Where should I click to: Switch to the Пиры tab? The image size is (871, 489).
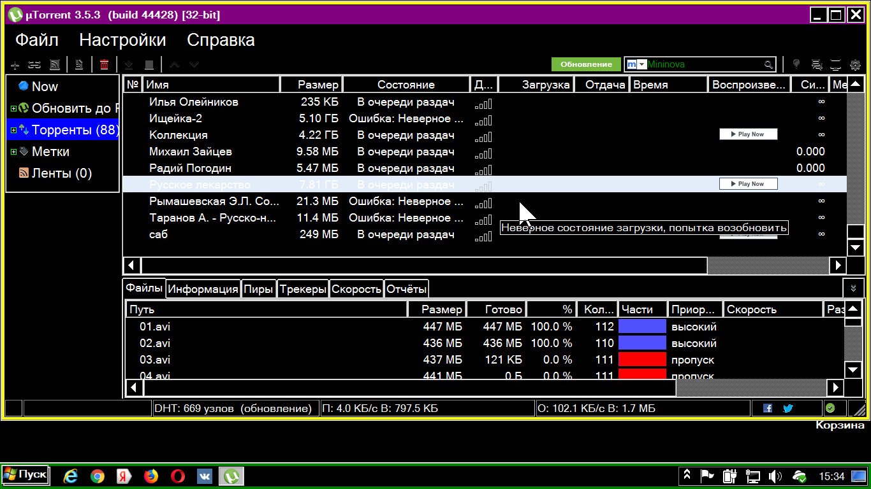pyautogui.click(x=258, y=289)
